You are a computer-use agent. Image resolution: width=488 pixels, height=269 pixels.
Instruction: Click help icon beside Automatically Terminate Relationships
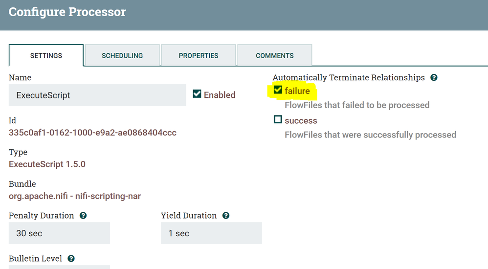[434, 78]
